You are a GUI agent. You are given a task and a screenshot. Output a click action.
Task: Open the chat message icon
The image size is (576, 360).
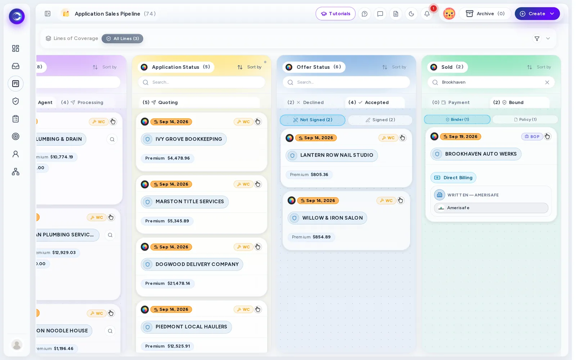(x=380, y=14)
